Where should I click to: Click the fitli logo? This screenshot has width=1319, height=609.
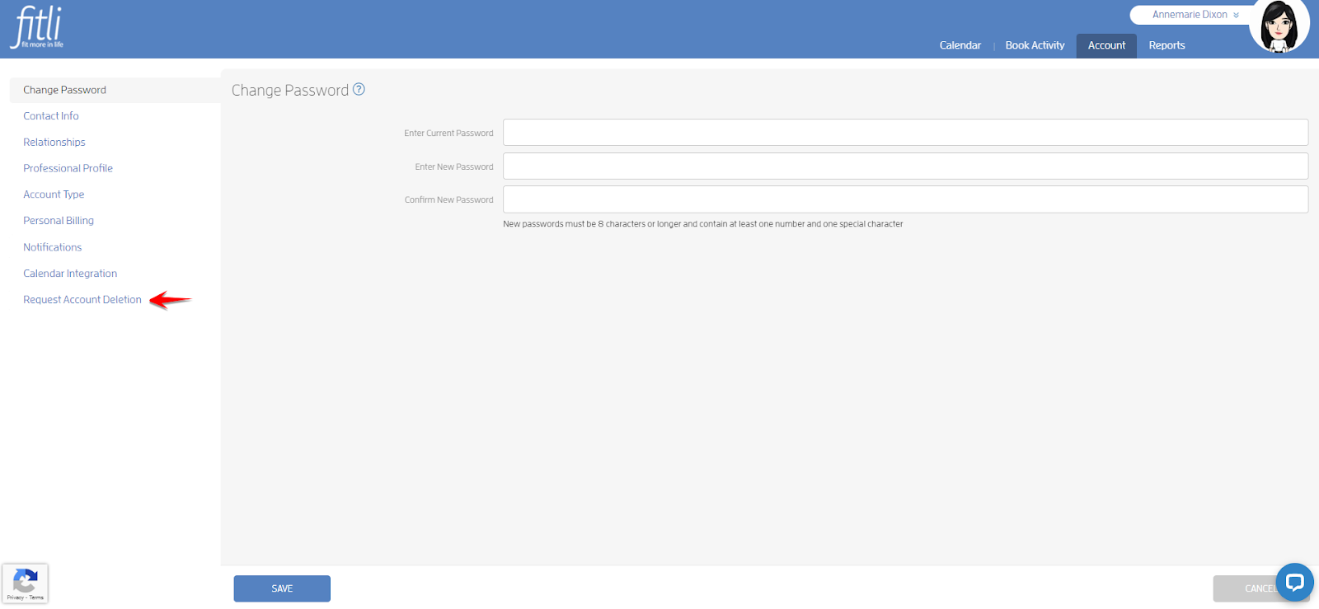(37, 27)
